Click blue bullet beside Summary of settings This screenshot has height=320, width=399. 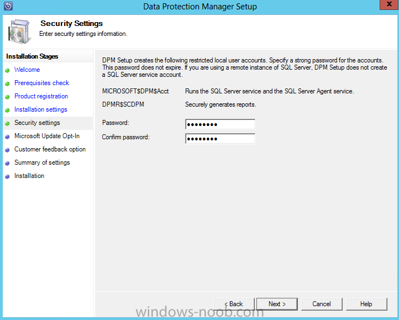tap(7, 163)
